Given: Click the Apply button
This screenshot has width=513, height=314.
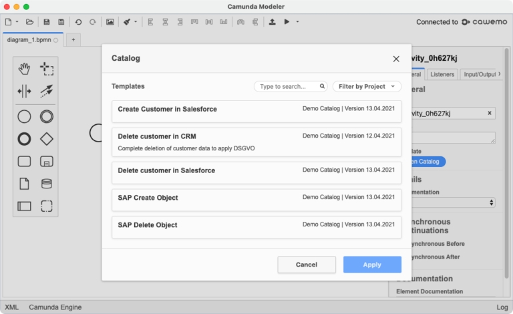Looking at the screenshot, I should (x=372, y=265).
